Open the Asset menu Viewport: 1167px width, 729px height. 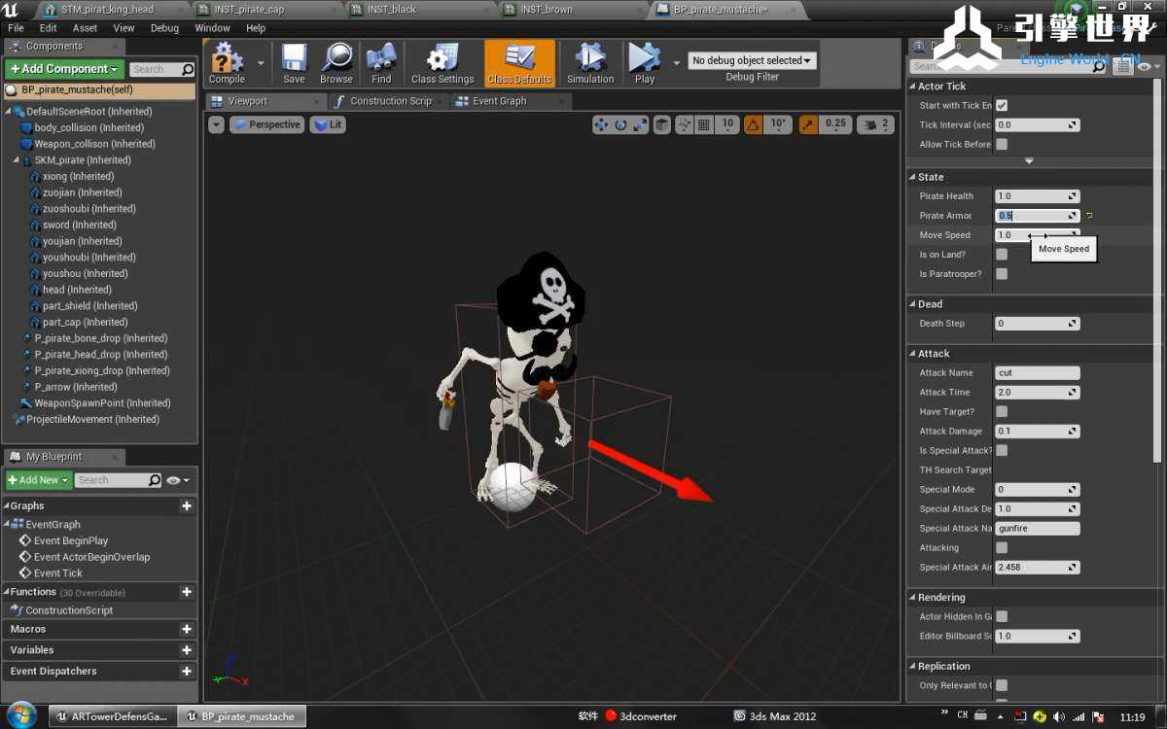click(x=85, y=28)
